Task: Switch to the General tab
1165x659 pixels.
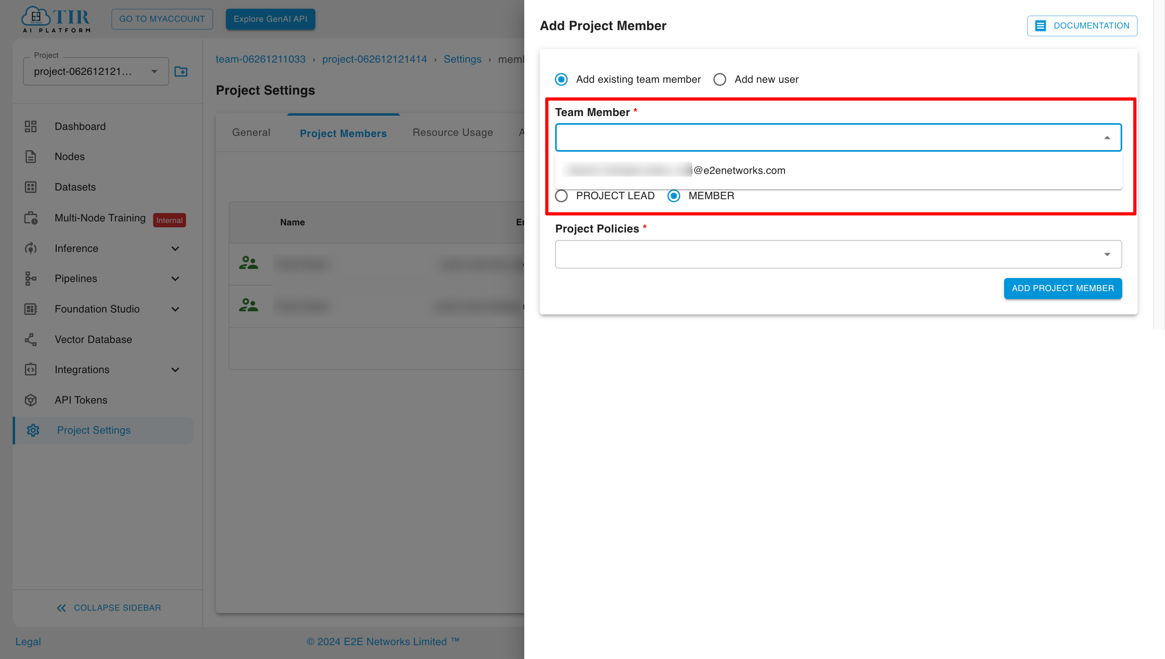Action: 251,133
